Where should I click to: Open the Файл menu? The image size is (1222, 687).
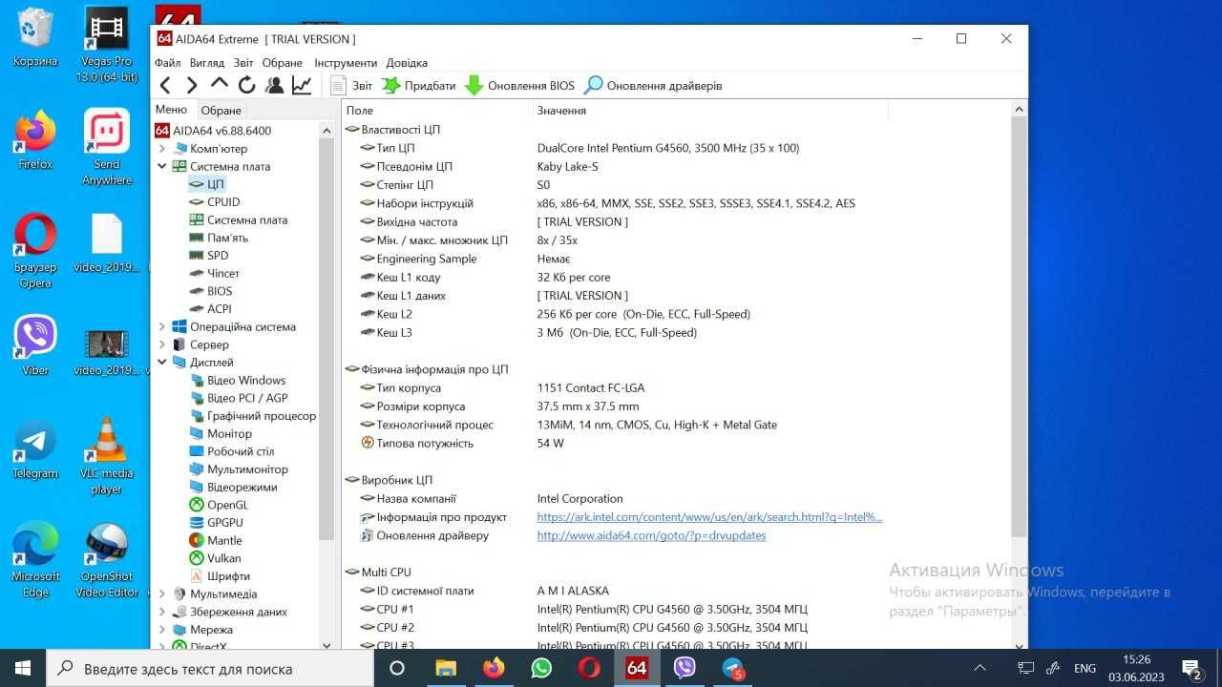coord(167,63)
